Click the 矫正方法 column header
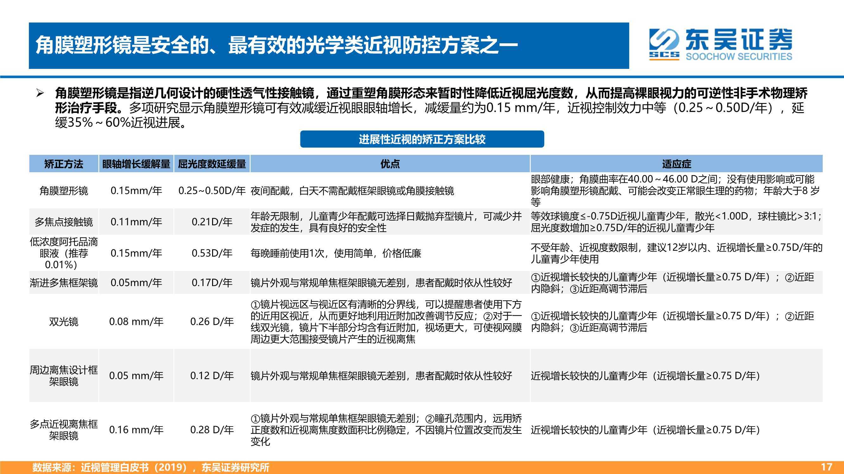 click(64, 164)
